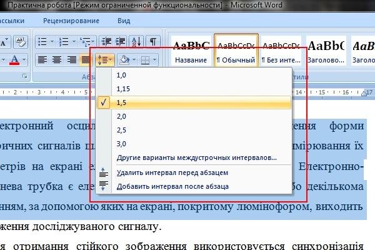This screenshot has width=375, height=250.
Task: Expand the borders dropdown arrow
Action: [x=154, y=61]
